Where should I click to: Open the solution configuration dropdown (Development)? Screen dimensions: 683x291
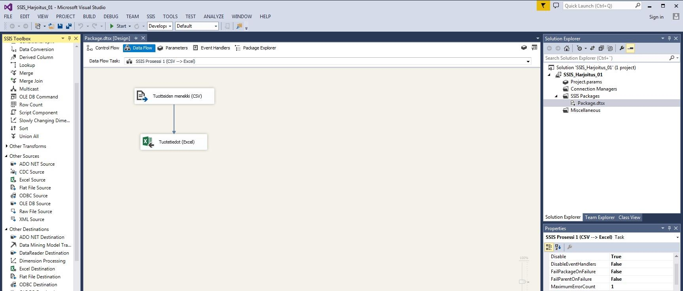[x=160, y=26]
